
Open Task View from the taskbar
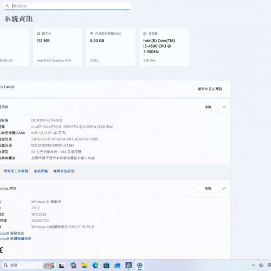62,266
